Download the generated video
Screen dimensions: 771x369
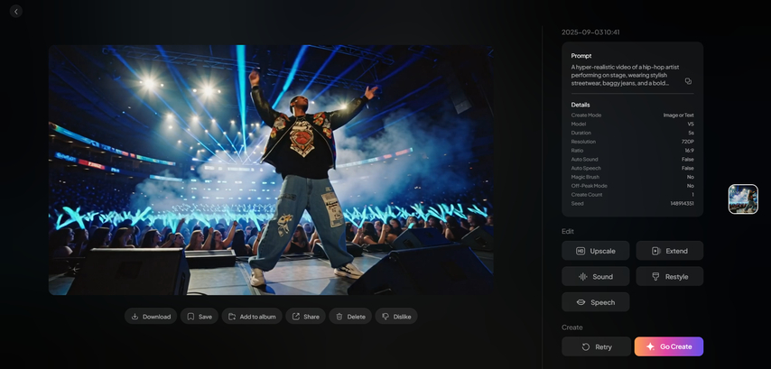point(151,317)
